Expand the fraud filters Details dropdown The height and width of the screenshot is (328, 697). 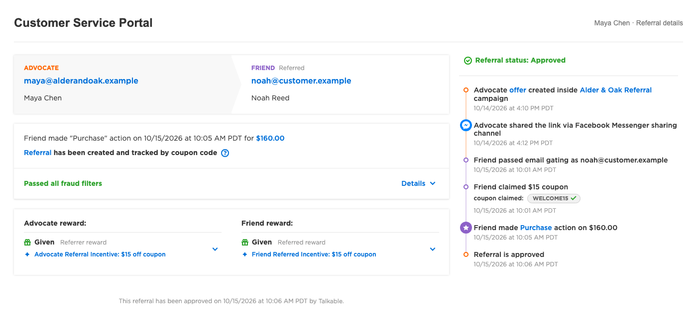(419, 183)
